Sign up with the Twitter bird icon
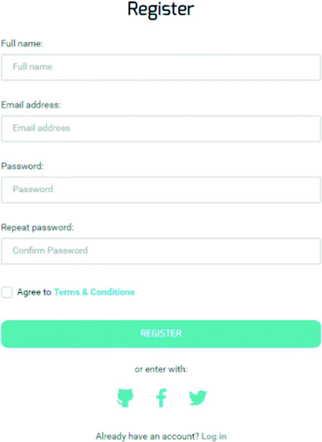This screenshot has width=322, height=442. [x=198, y=398]
